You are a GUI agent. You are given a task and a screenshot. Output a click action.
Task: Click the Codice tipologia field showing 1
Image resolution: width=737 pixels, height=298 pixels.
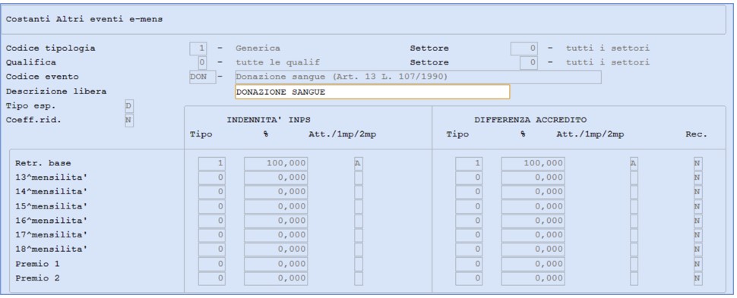point(198,49)
